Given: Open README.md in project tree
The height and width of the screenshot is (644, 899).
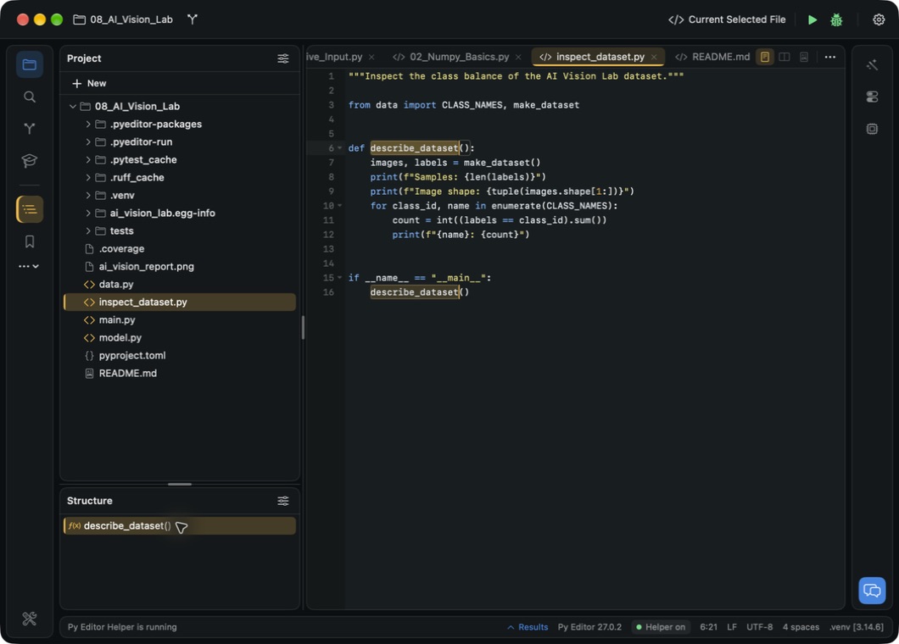Looking at the screenshot, I should (180, 373).
